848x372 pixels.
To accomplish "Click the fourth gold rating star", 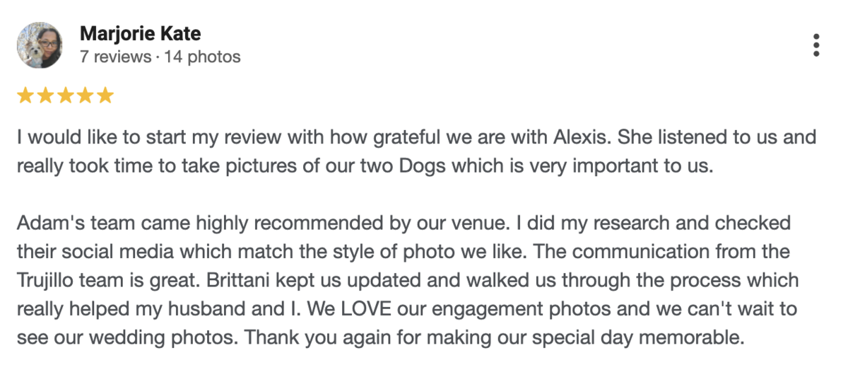I will click(x=85, y=95).
